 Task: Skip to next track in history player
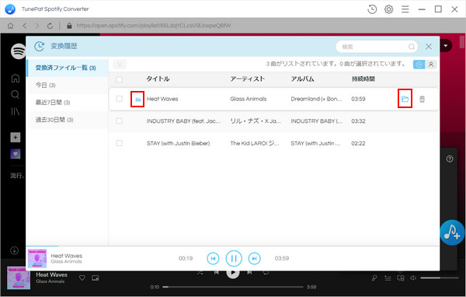pyautogui.click(x=255, y=258)
